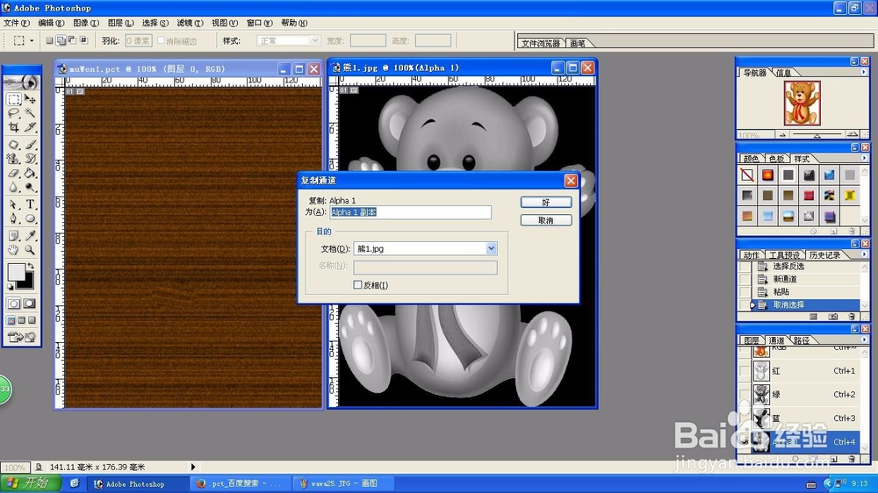Open Styles panel flyout menu arrow
The image size is (878, 493).
(863, 159)
